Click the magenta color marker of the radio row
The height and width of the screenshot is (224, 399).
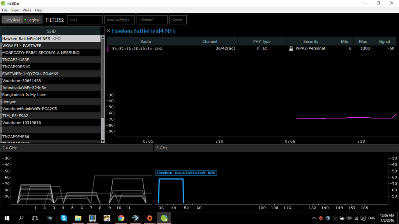tap(108, 49)
